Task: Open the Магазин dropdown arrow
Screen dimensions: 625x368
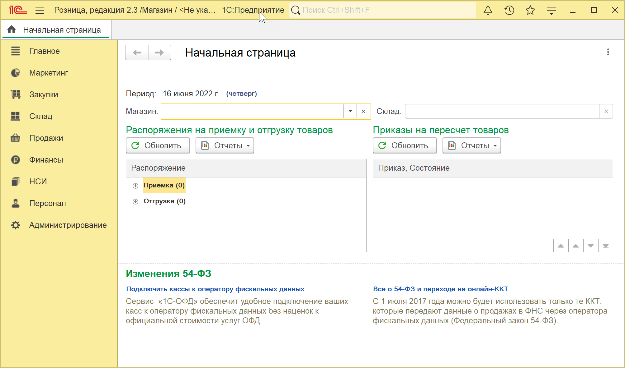Action: (350, 111)
